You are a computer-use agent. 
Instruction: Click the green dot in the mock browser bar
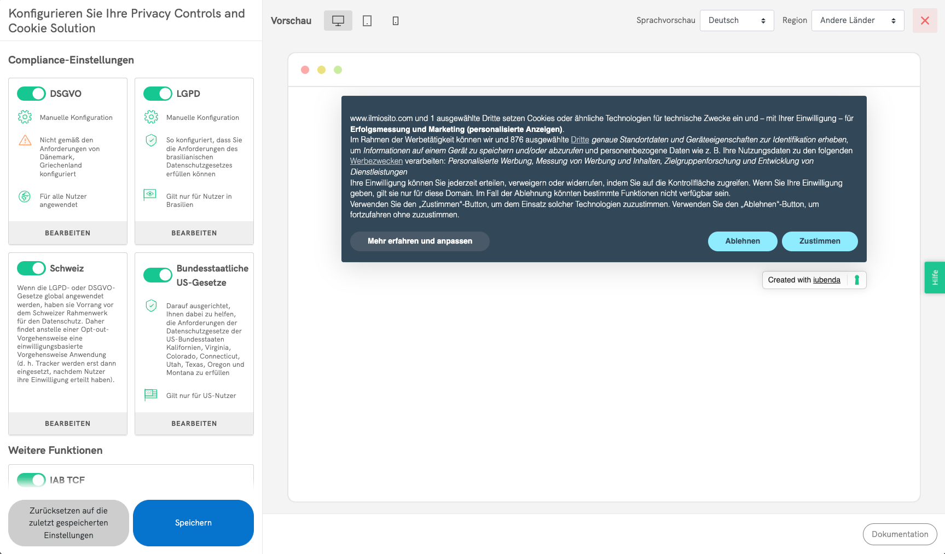coord(338,70)
